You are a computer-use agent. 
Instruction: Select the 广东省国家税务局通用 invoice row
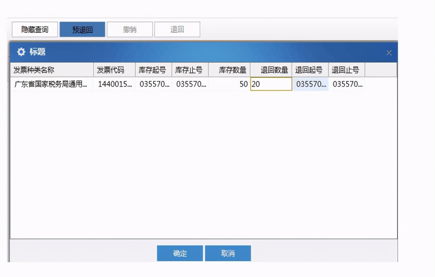pos(50,84)
